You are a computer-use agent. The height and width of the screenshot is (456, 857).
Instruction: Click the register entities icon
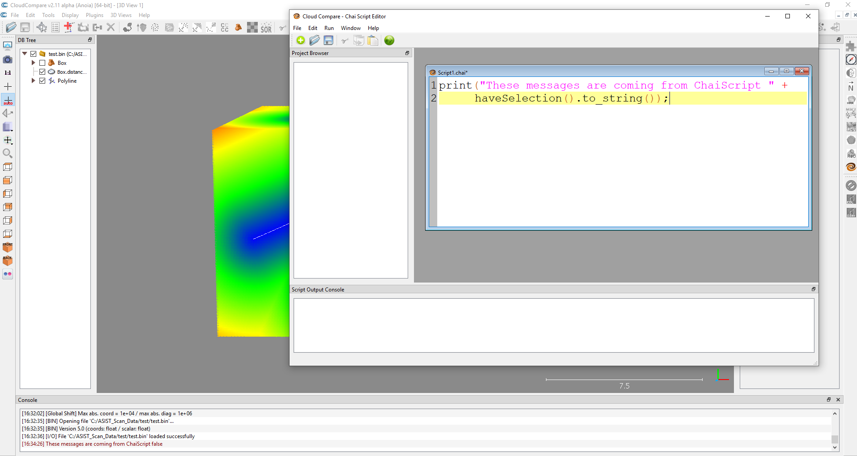pos(128,27)
